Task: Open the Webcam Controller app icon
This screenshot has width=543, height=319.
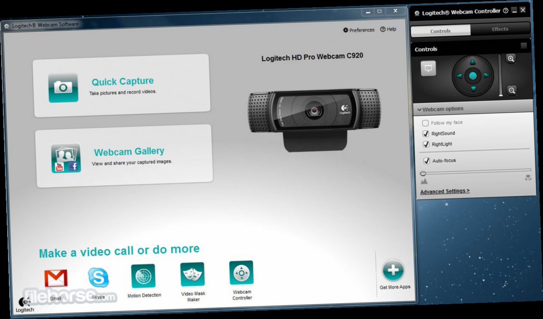Action: pos(241,273)
